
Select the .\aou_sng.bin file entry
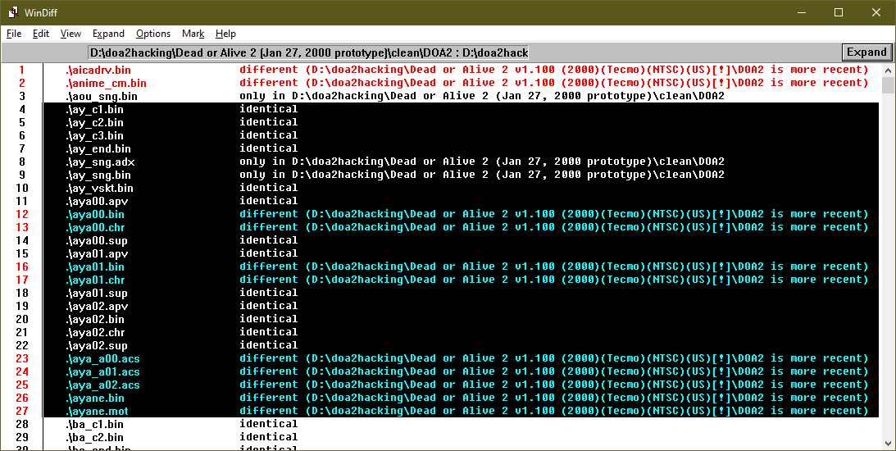click(102, 96)
